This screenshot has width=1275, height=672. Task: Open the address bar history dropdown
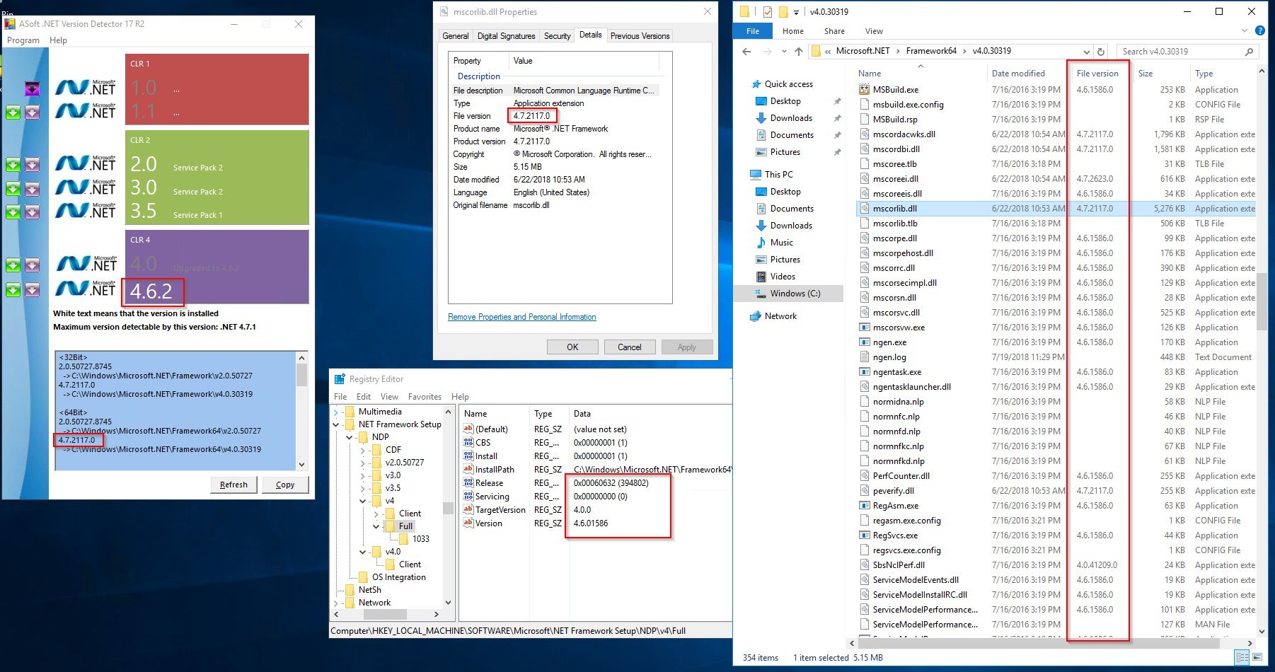click(1086, 52)
